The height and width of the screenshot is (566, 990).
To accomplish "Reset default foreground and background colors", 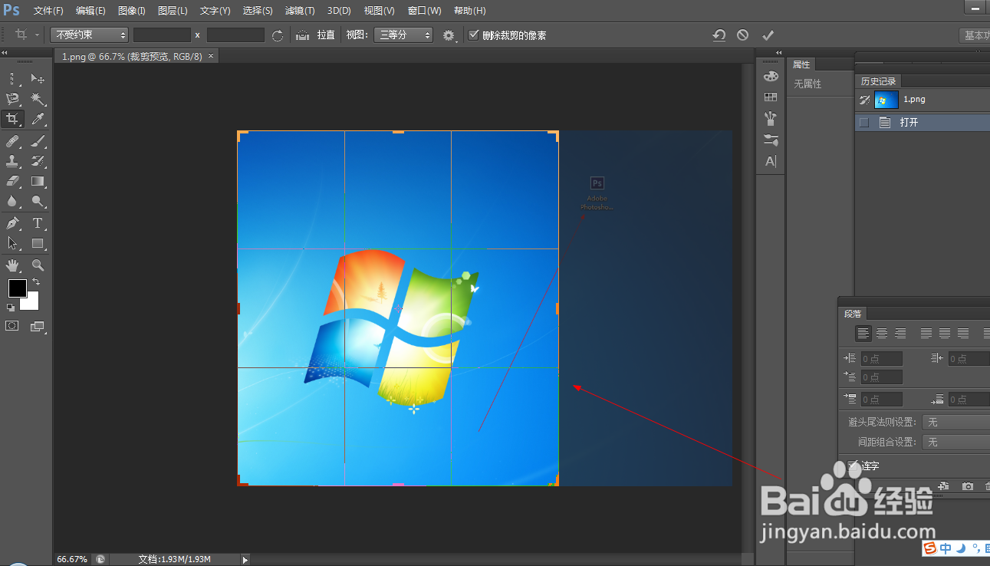I will coord(11,308).
